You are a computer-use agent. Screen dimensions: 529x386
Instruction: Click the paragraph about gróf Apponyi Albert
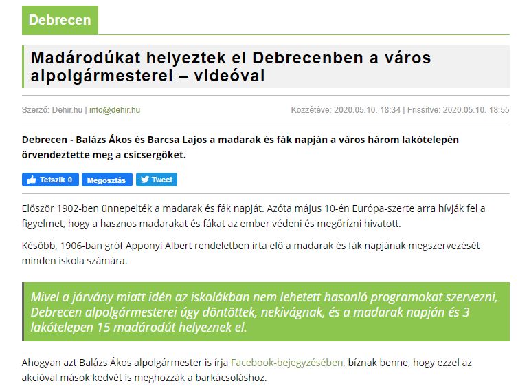coord(251,253)
